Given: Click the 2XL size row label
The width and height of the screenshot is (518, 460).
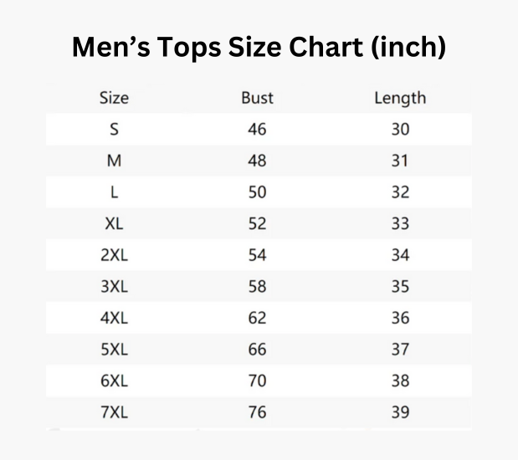Looking at the screenshot, I should (114, 255).
